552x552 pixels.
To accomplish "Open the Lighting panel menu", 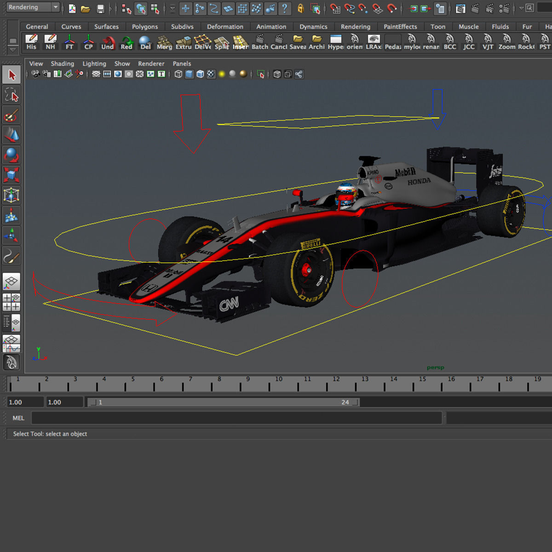I will pyautogui.click(x=94, y=63).
